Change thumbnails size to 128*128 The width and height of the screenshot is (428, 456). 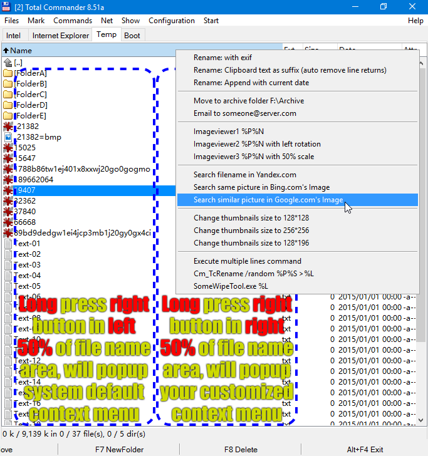[298, 218]
